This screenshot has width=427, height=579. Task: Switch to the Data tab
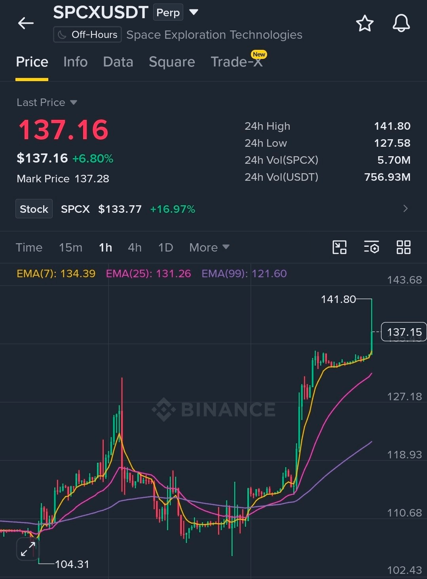point(118,62)
